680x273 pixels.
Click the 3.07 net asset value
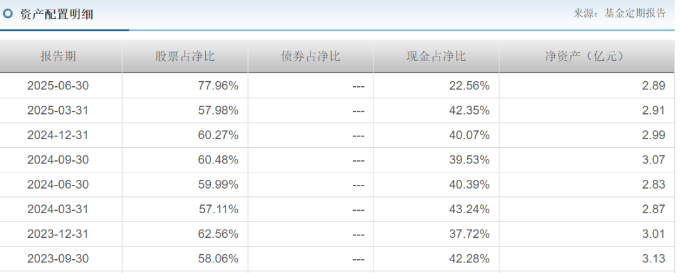click(654, 160)
